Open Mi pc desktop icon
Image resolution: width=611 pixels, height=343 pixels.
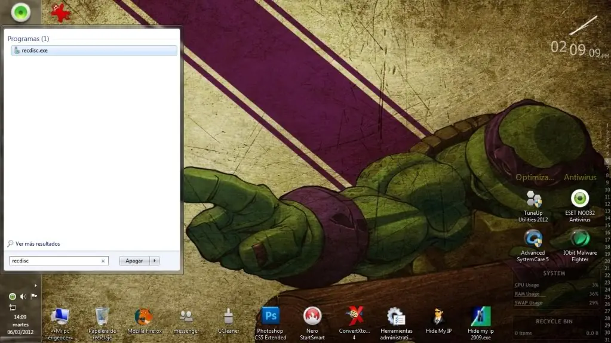click(60, 324)
